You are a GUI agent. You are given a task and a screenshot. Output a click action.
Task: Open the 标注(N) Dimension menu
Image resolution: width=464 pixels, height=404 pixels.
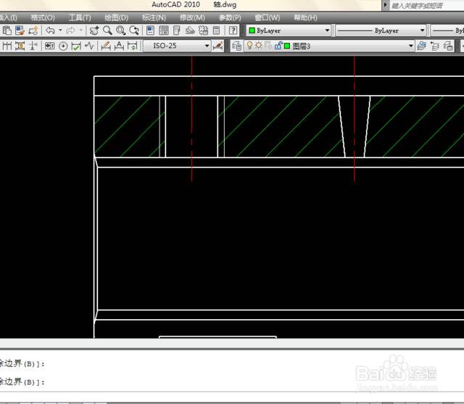point(154,17)
